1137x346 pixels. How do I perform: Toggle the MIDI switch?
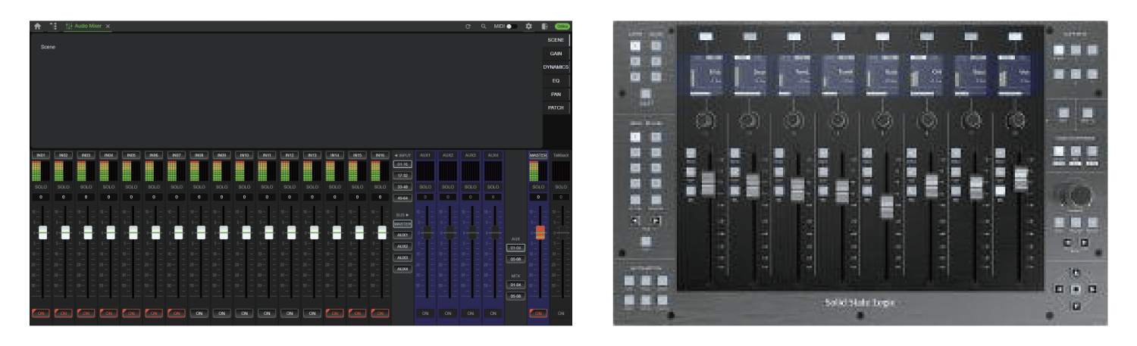pyautogui.click(x=512, y=26)
